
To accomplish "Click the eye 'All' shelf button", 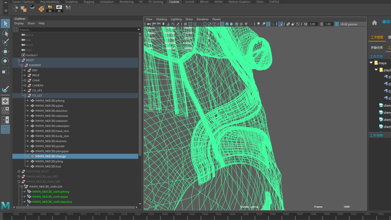I will pos(59,9).
